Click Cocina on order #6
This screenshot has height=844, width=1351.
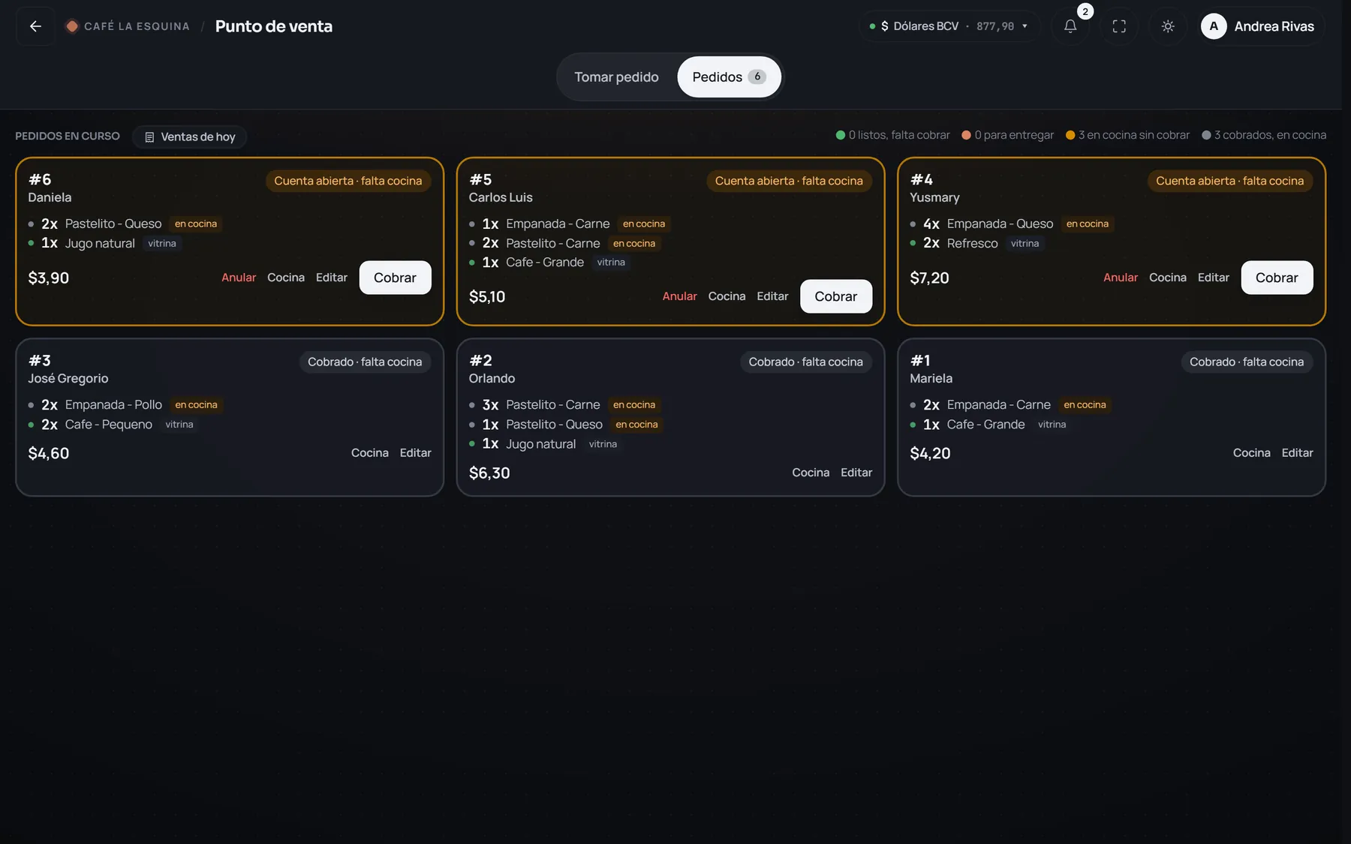(286, 278)
